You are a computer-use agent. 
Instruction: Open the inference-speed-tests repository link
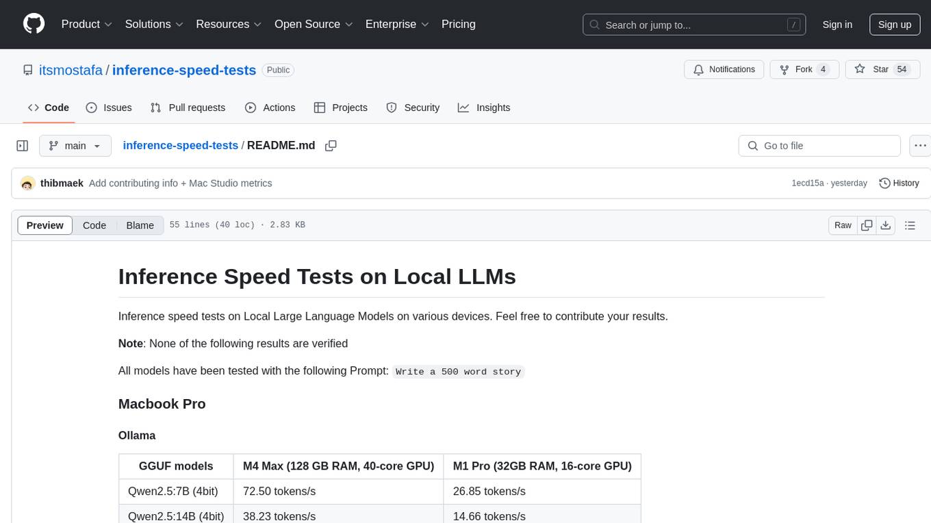point(184,70)
